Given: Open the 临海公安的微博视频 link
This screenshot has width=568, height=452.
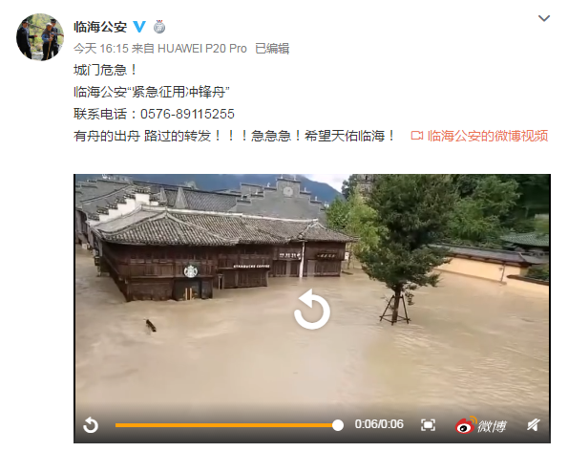Looking at the screenshot, I should (488, 136).
